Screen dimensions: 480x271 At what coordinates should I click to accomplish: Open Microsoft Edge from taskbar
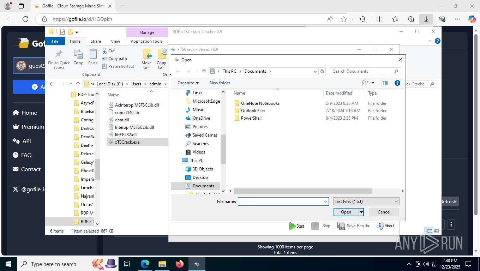(145, 264)
